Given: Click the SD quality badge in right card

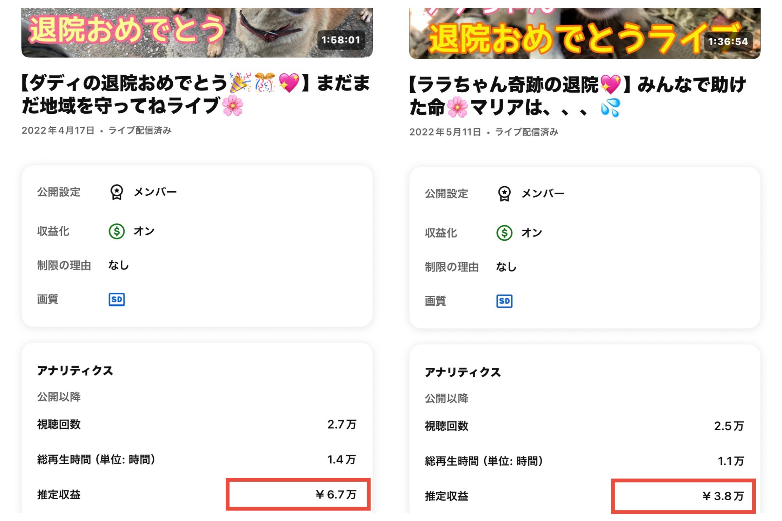Looking at the screenshot, I should [504, 301].
